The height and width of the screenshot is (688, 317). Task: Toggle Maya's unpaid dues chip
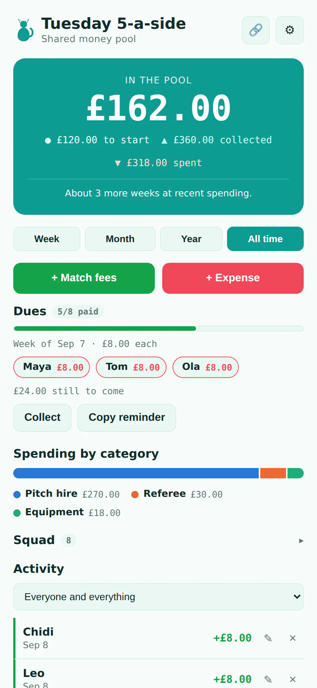pos(52,367)
